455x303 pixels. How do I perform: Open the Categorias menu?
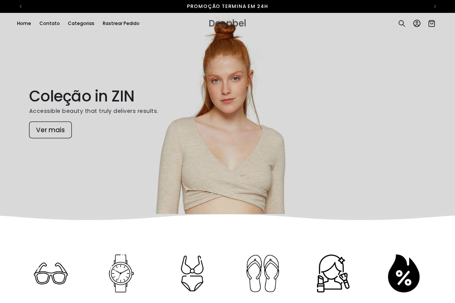click(81, 23)
